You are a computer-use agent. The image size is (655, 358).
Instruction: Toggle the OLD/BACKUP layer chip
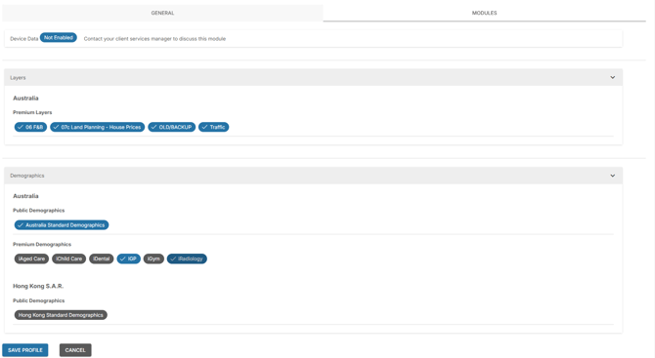(x=172, y=127)
